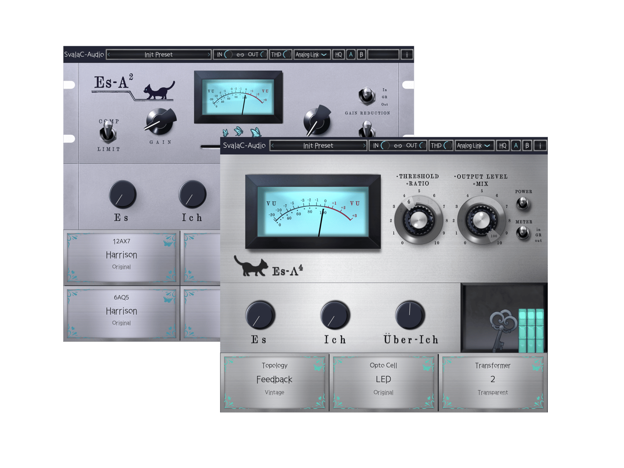Click the IN knob in Es-A² top bar

pyautogui.click(x=228, y=54)
